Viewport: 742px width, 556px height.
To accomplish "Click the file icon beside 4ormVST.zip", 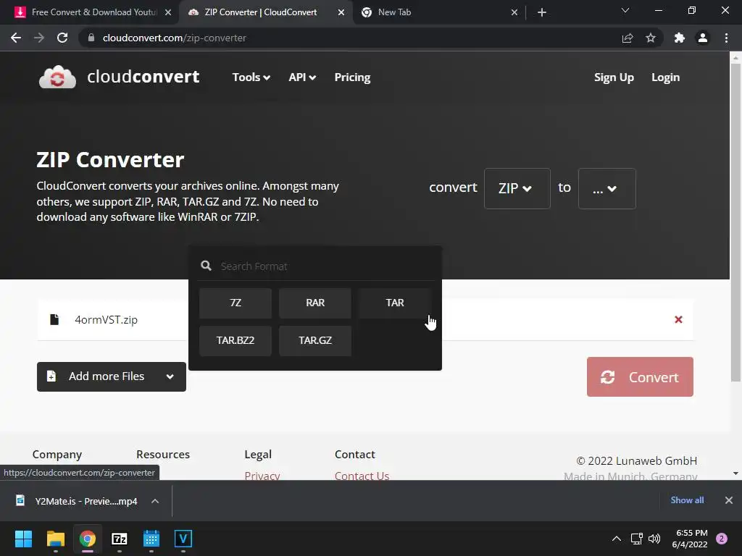I will (x=54, y=319).
